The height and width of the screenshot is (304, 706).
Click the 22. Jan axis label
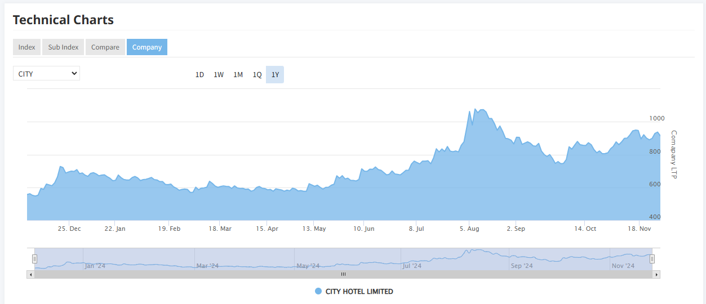click(x=115, y=229)
